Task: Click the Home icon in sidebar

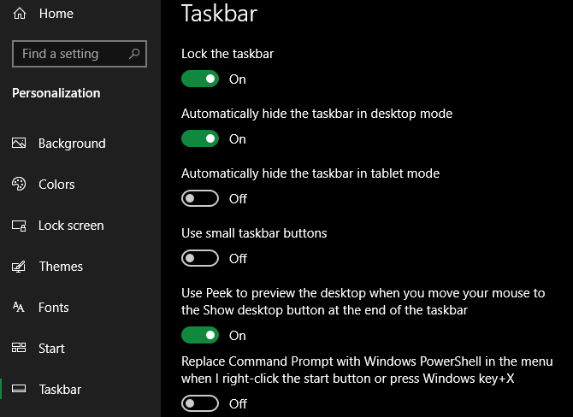Action: tap(20, 14)
